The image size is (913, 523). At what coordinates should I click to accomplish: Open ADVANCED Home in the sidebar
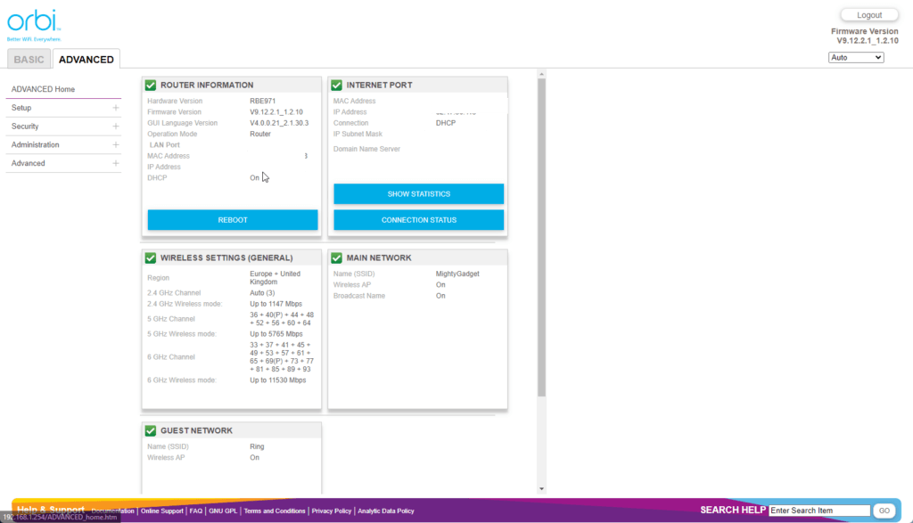[44, 89]
